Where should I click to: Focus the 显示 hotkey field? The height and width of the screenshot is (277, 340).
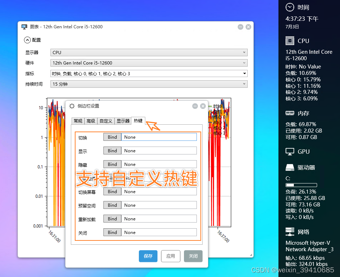click(159, 151)
